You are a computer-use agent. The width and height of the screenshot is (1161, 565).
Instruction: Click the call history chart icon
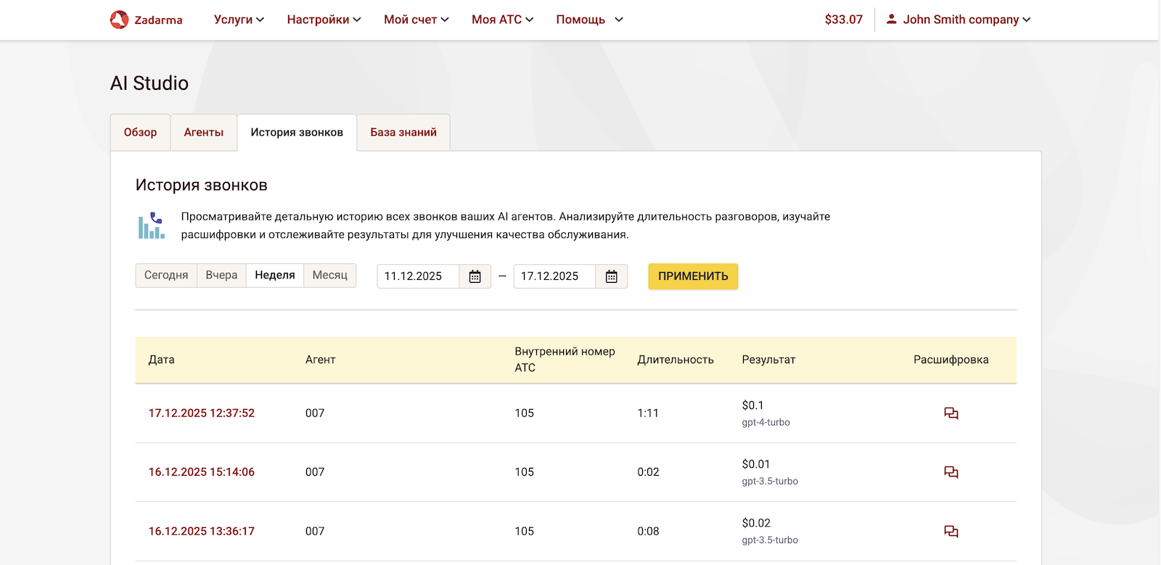point(152,226)
